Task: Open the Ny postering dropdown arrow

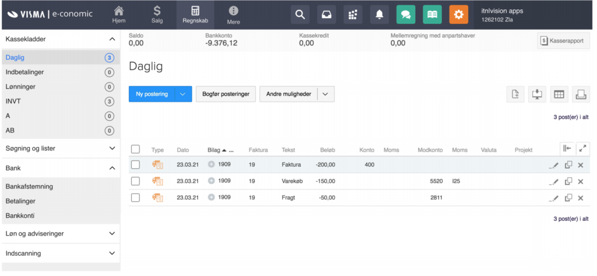Action: pos(183,94)
